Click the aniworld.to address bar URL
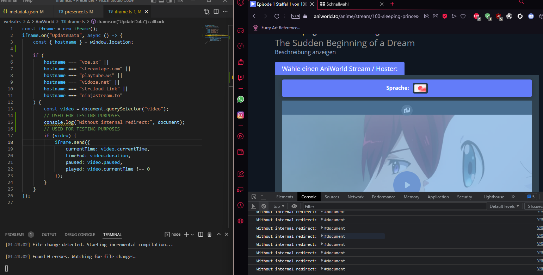The image size is (543, 275). (366, 16)
